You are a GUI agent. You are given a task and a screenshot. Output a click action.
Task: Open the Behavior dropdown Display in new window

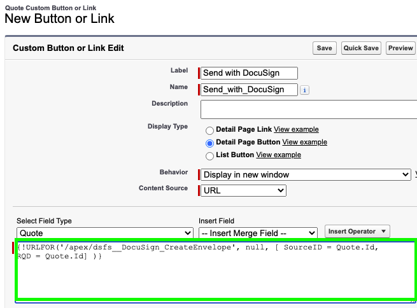pos(306,174)
